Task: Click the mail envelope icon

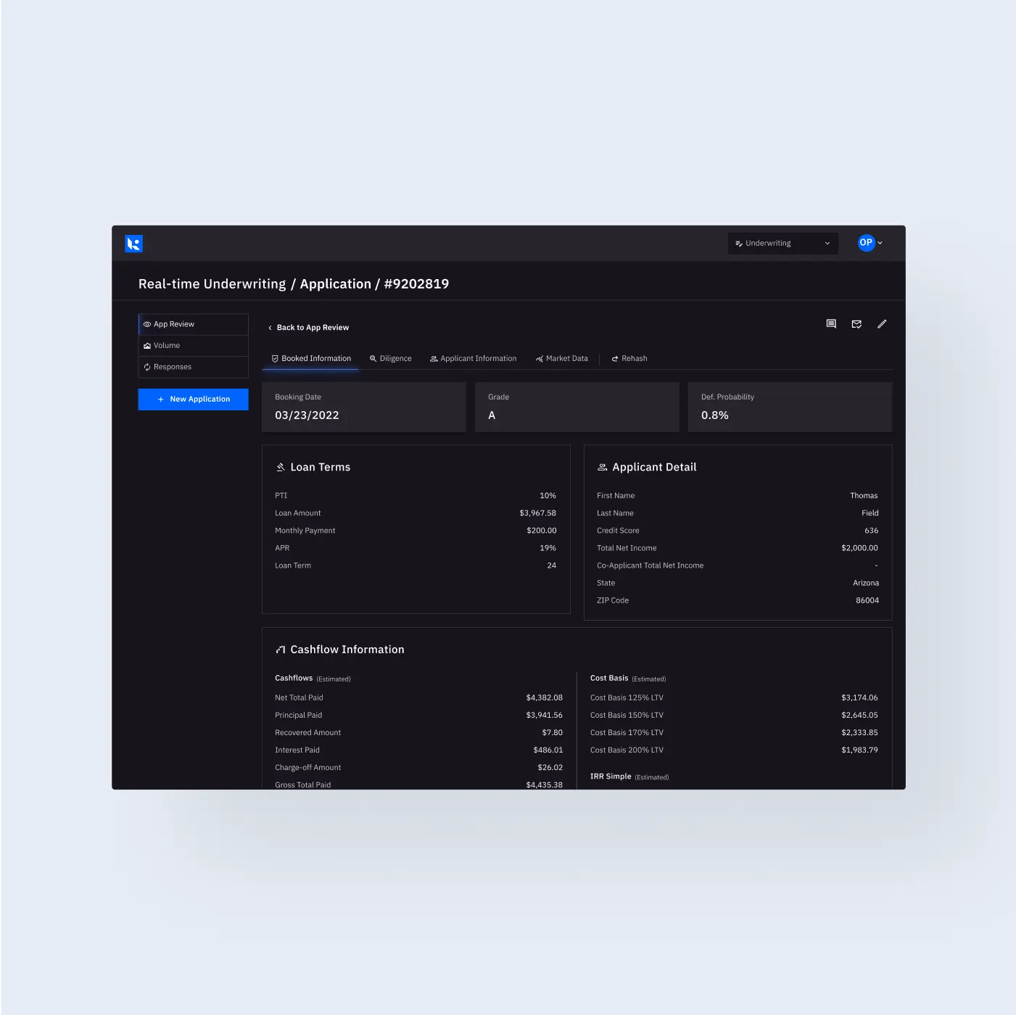Action: [x=856, y=324]
